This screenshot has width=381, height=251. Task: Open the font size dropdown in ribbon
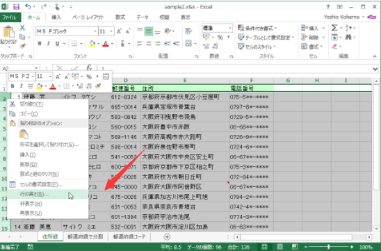111,31
